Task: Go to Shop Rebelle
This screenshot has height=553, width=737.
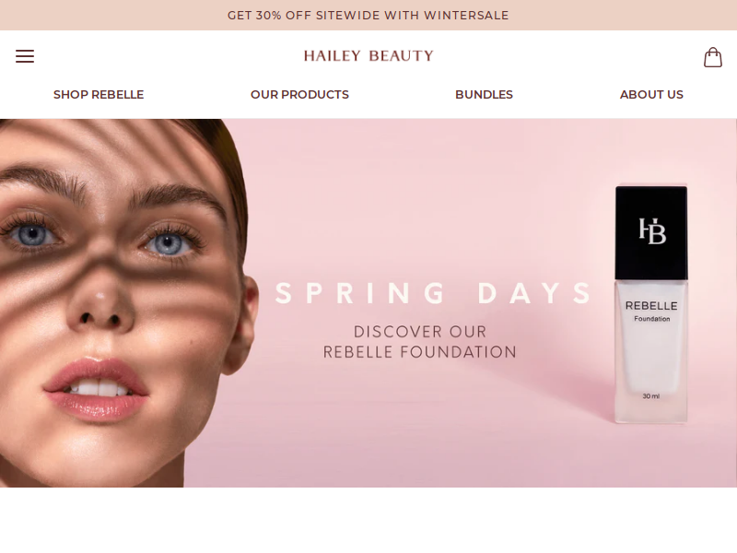Action: 99,95
